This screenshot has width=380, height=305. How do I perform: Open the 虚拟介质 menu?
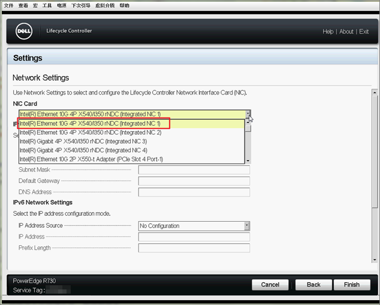[x=105, y=5]
